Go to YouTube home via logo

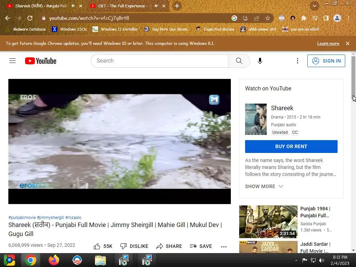pos(41,61)
